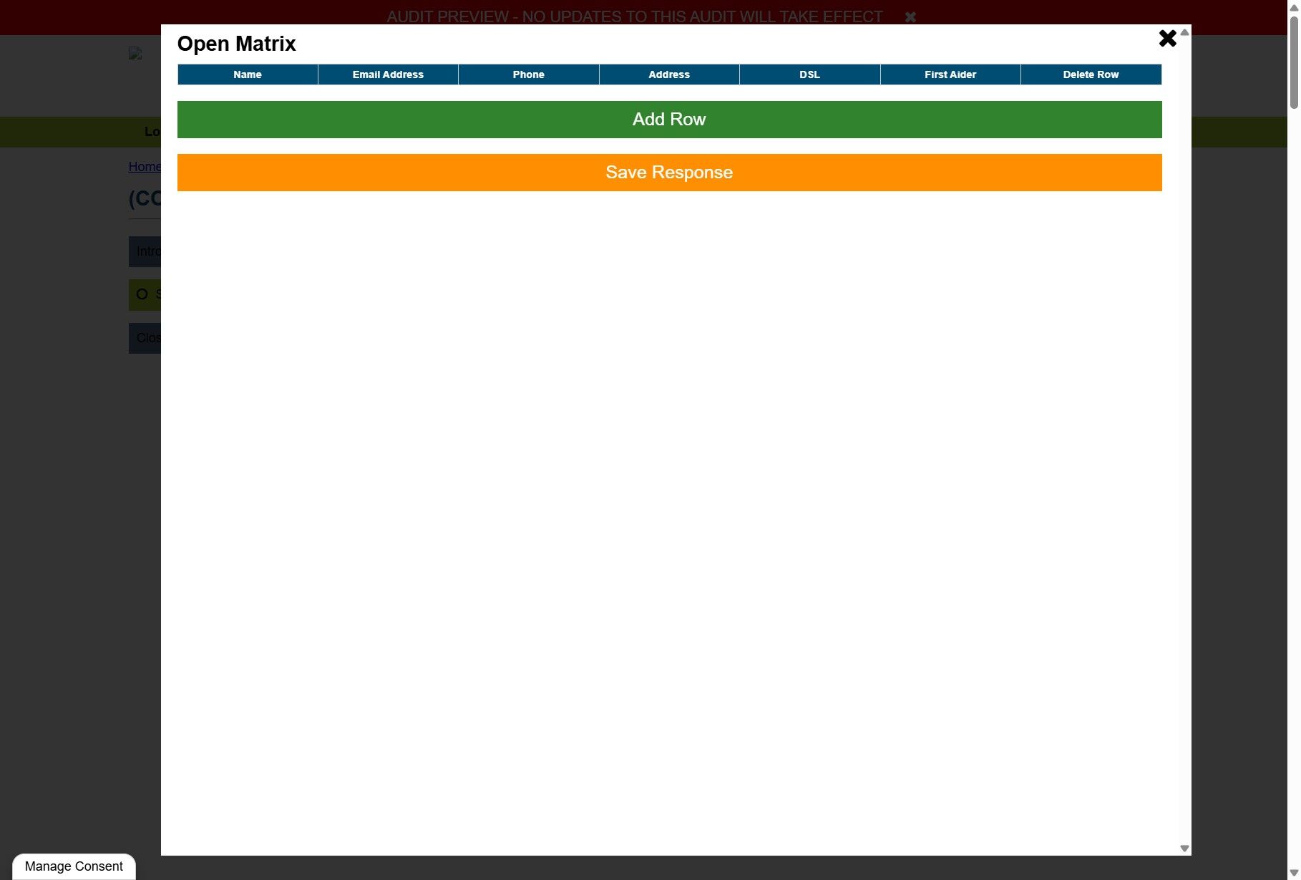Screen dimensions: 1301x880
Task: Dismiss the red audit preview banner
Action: 910,16
